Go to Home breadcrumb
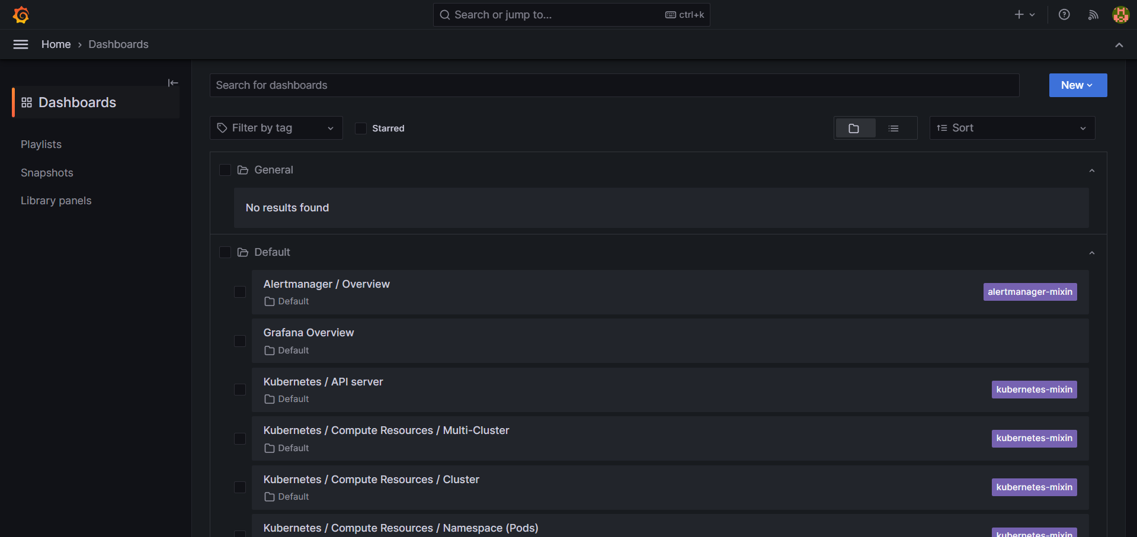The width and height of the screenshot is (1137, 537). [56, 44]
